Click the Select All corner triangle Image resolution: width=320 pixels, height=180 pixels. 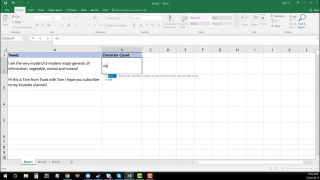point(5,50)
